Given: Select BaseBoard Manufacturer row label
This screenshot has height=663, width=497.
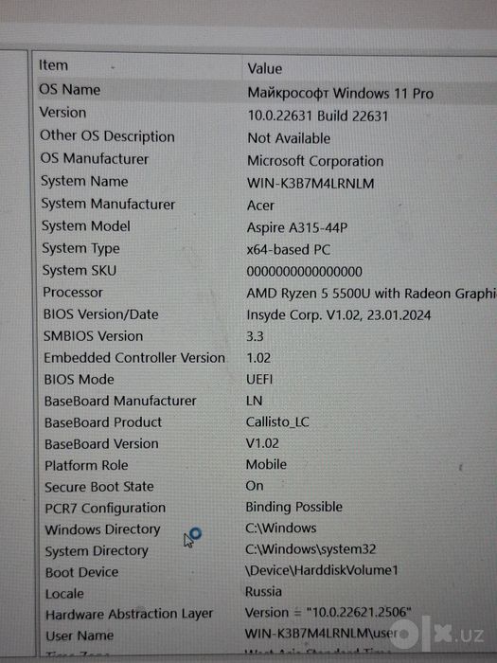Looking at the screenshot, I should click(120, 401).
